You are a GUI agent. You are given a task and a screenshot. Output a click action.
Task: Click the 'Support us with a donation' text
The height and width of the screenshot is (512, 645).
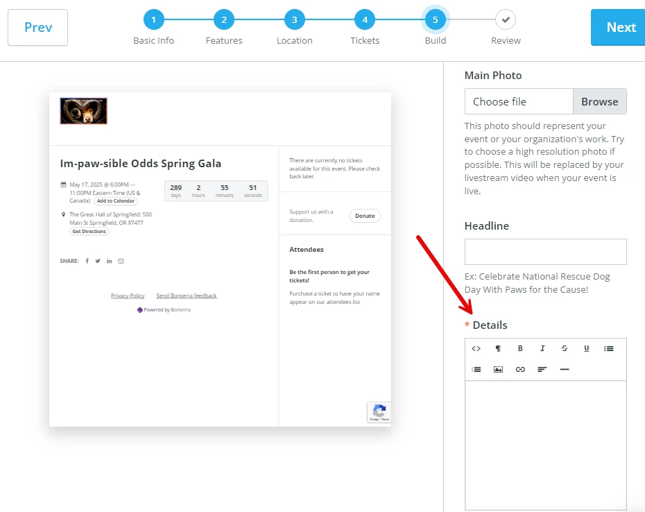(x=311, y=216)
